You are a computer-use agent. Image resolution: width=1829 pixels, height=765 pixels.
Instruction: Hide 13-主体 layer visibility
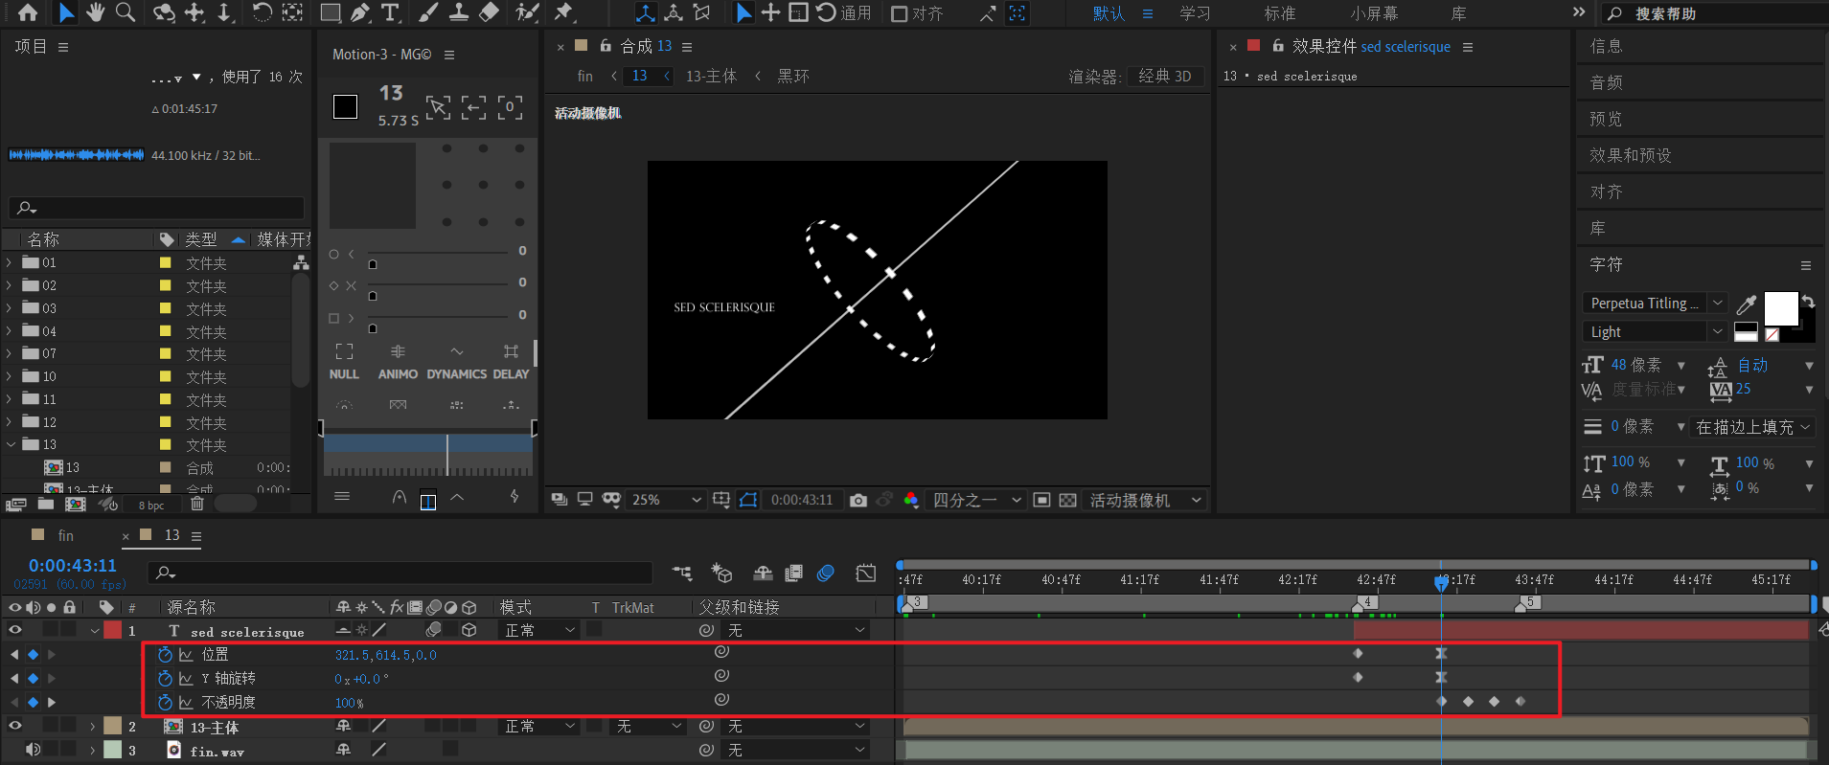click(14, 726)
